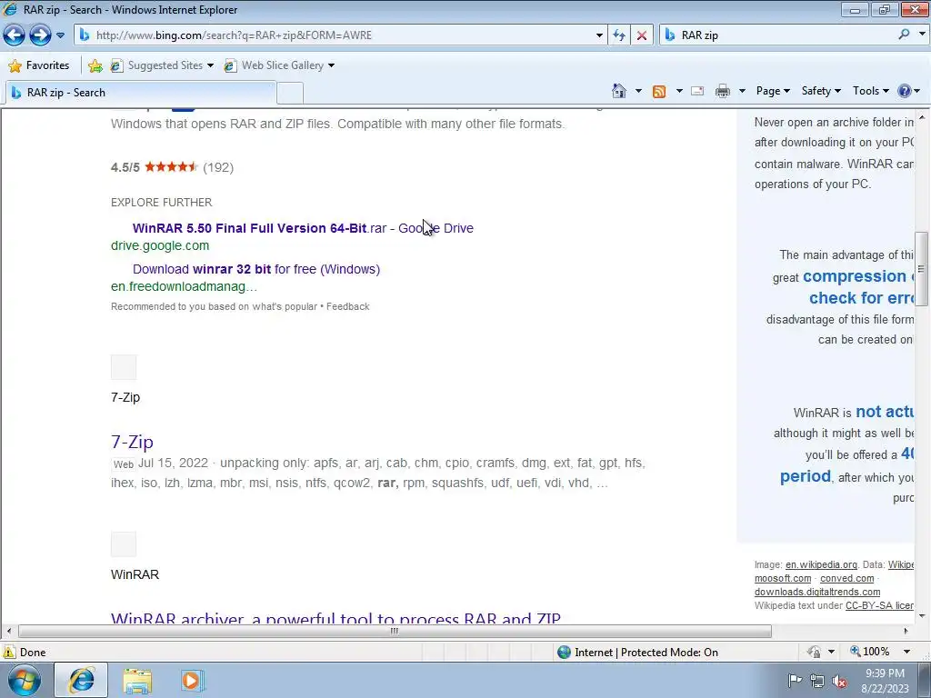
Task: Click the status bar warning icon
Action: pyautogui.click(x=9, y=652)
